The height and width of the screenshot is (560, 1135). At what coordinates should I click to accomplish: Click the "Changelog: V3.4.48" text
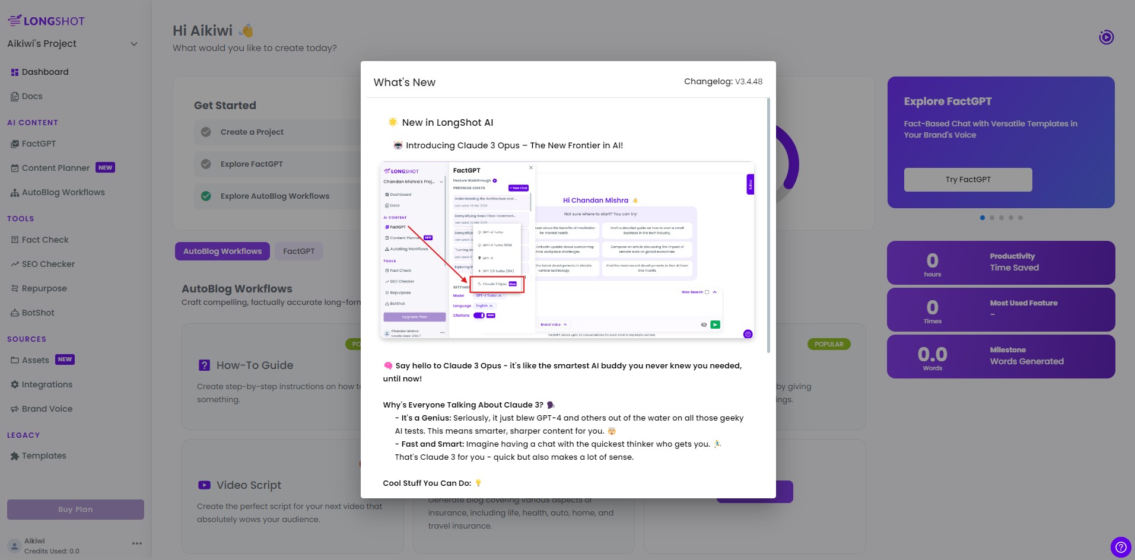pyautogui.click(x=723, y=82)
